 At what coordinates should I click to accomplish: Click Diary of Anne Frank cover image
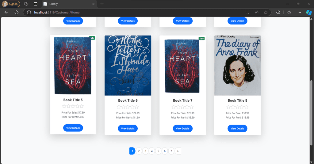(238, 65)
